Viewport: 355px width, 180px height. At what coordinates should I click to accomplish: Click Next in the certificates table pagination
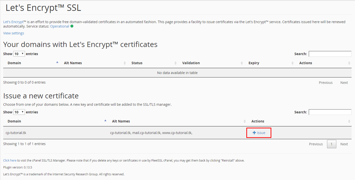(344, 82)
